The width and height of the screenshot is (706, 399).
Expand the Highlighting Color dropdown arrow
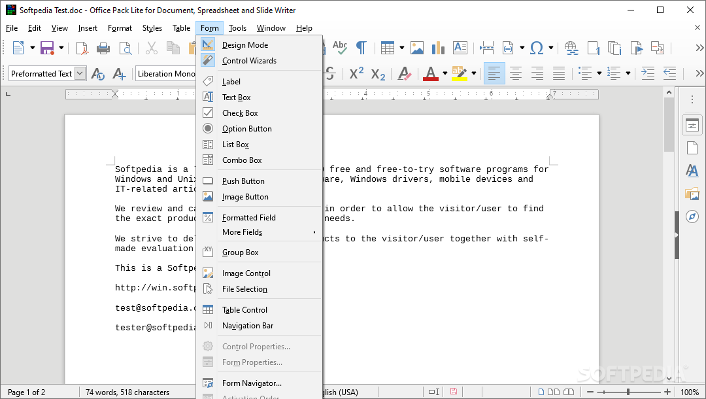(x=474, y=73)
